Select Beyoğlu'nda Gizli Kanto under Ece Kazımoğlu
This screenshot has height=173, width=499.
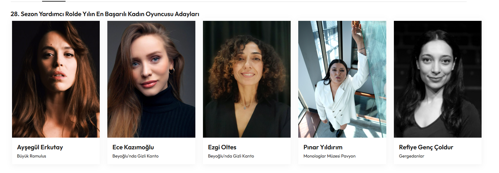pyautogui.click(x=136, y=156)
